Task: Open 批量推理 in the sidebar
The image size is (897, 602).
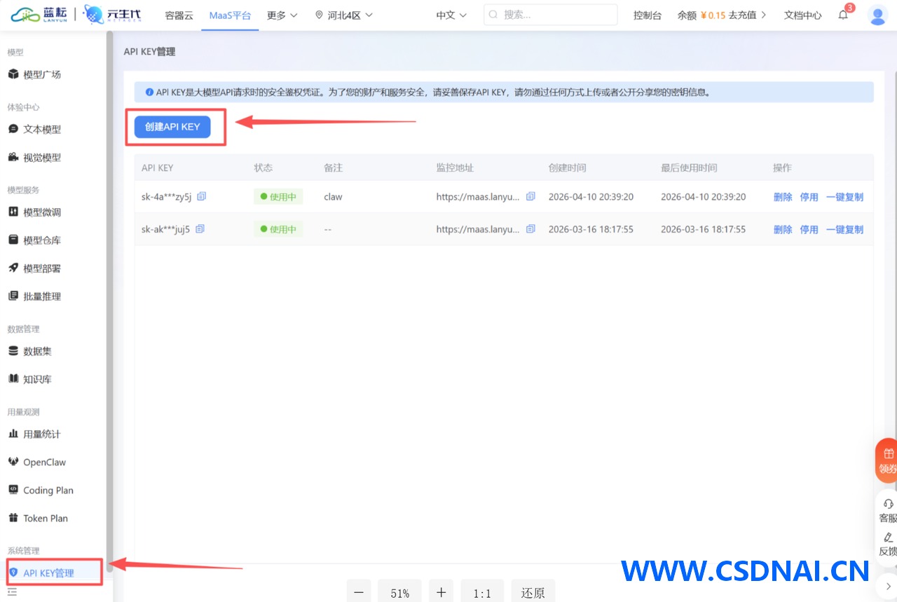Action: [x=42, y=296]
